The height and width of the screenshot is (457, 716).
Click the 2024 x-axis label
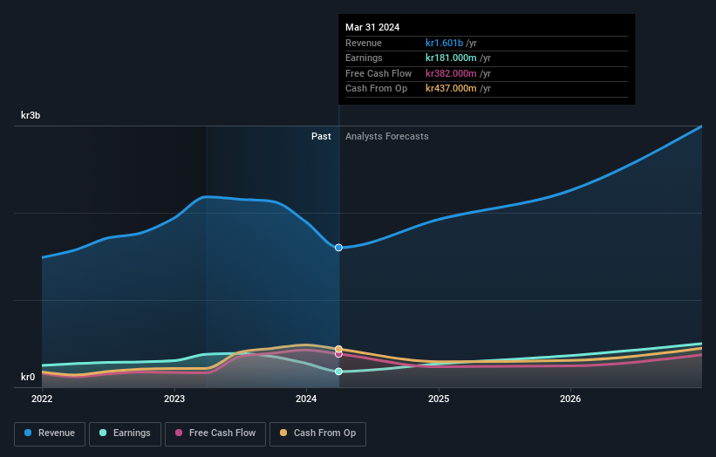click(306, 399)
